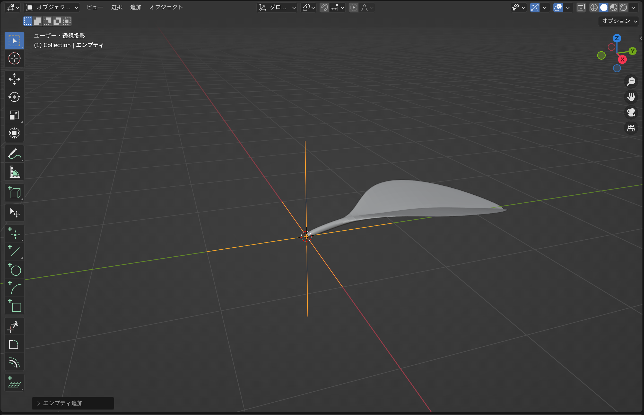The width and height of the screenshot is (644, 415).
Task: Choose the bevel corner tool icon
Action: pos(14,344)
